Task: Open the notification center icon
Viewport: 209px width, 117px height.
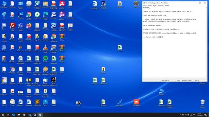Action: pos(205,115)
